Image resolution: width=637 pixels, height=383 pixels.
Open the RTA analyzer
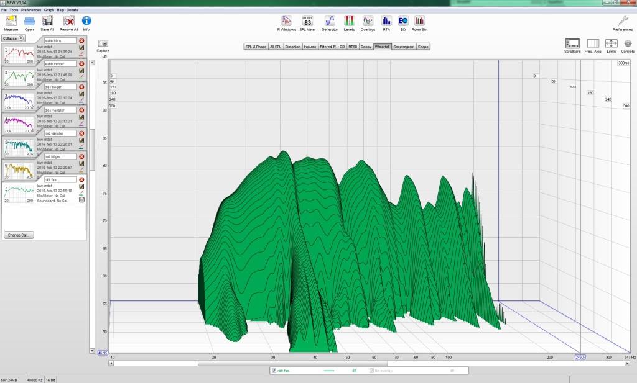pyautogui.click(x=386, y=23)
